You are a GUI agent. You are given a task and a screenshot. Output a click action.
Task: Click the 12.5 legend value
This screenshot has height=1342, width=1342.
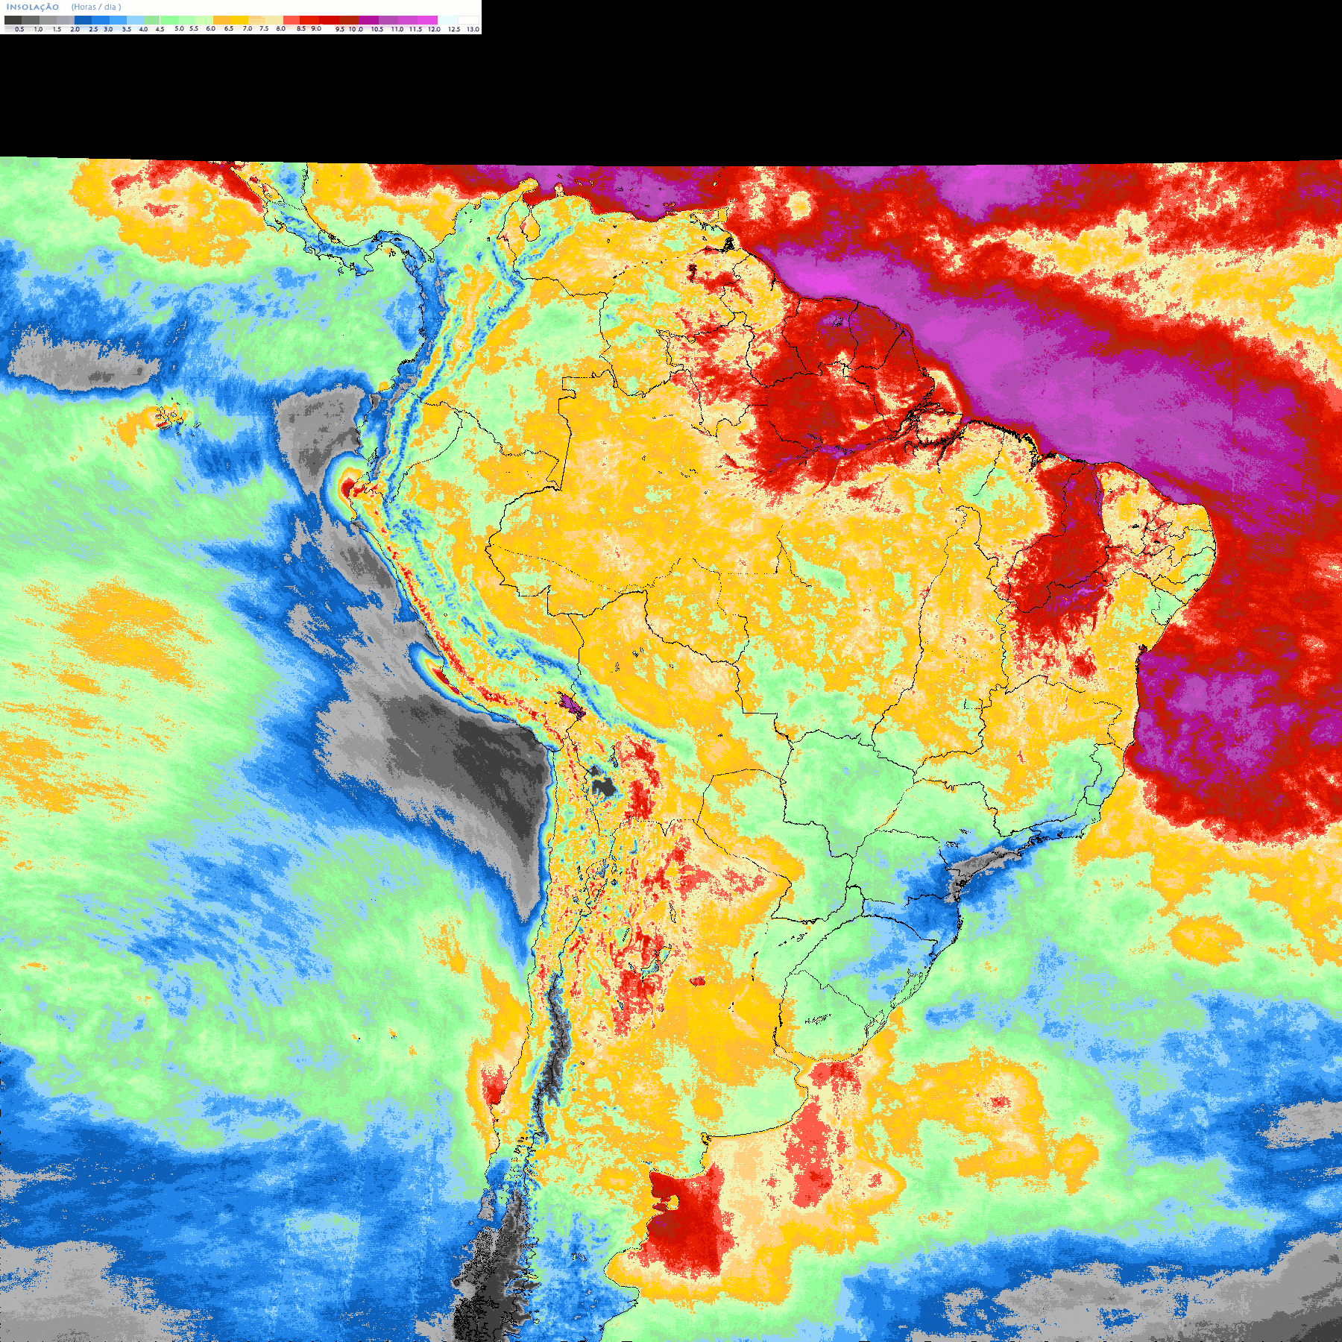[x=454, y=29]
